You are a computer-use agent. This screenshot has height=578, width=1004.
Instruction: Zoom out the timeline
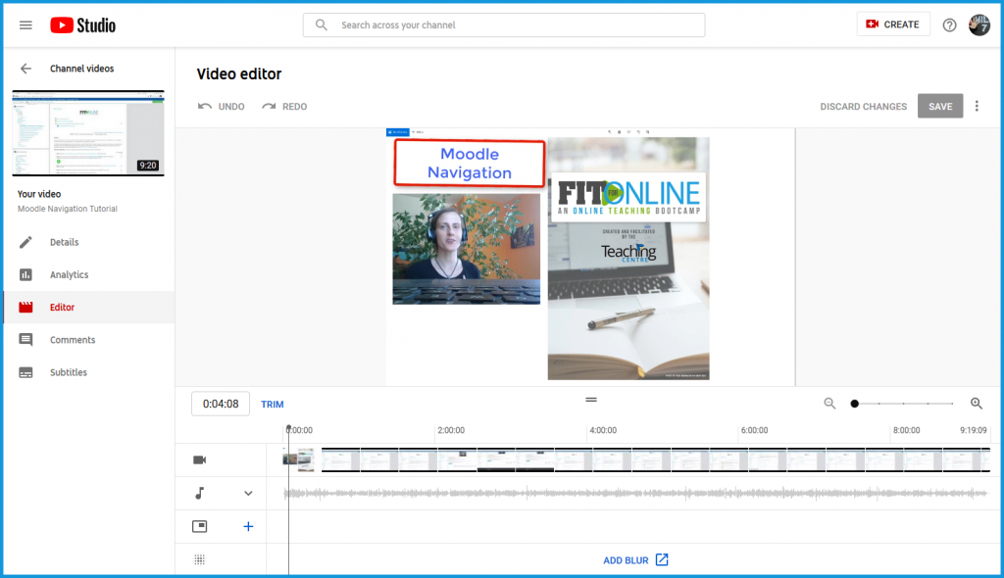[829, 404]
